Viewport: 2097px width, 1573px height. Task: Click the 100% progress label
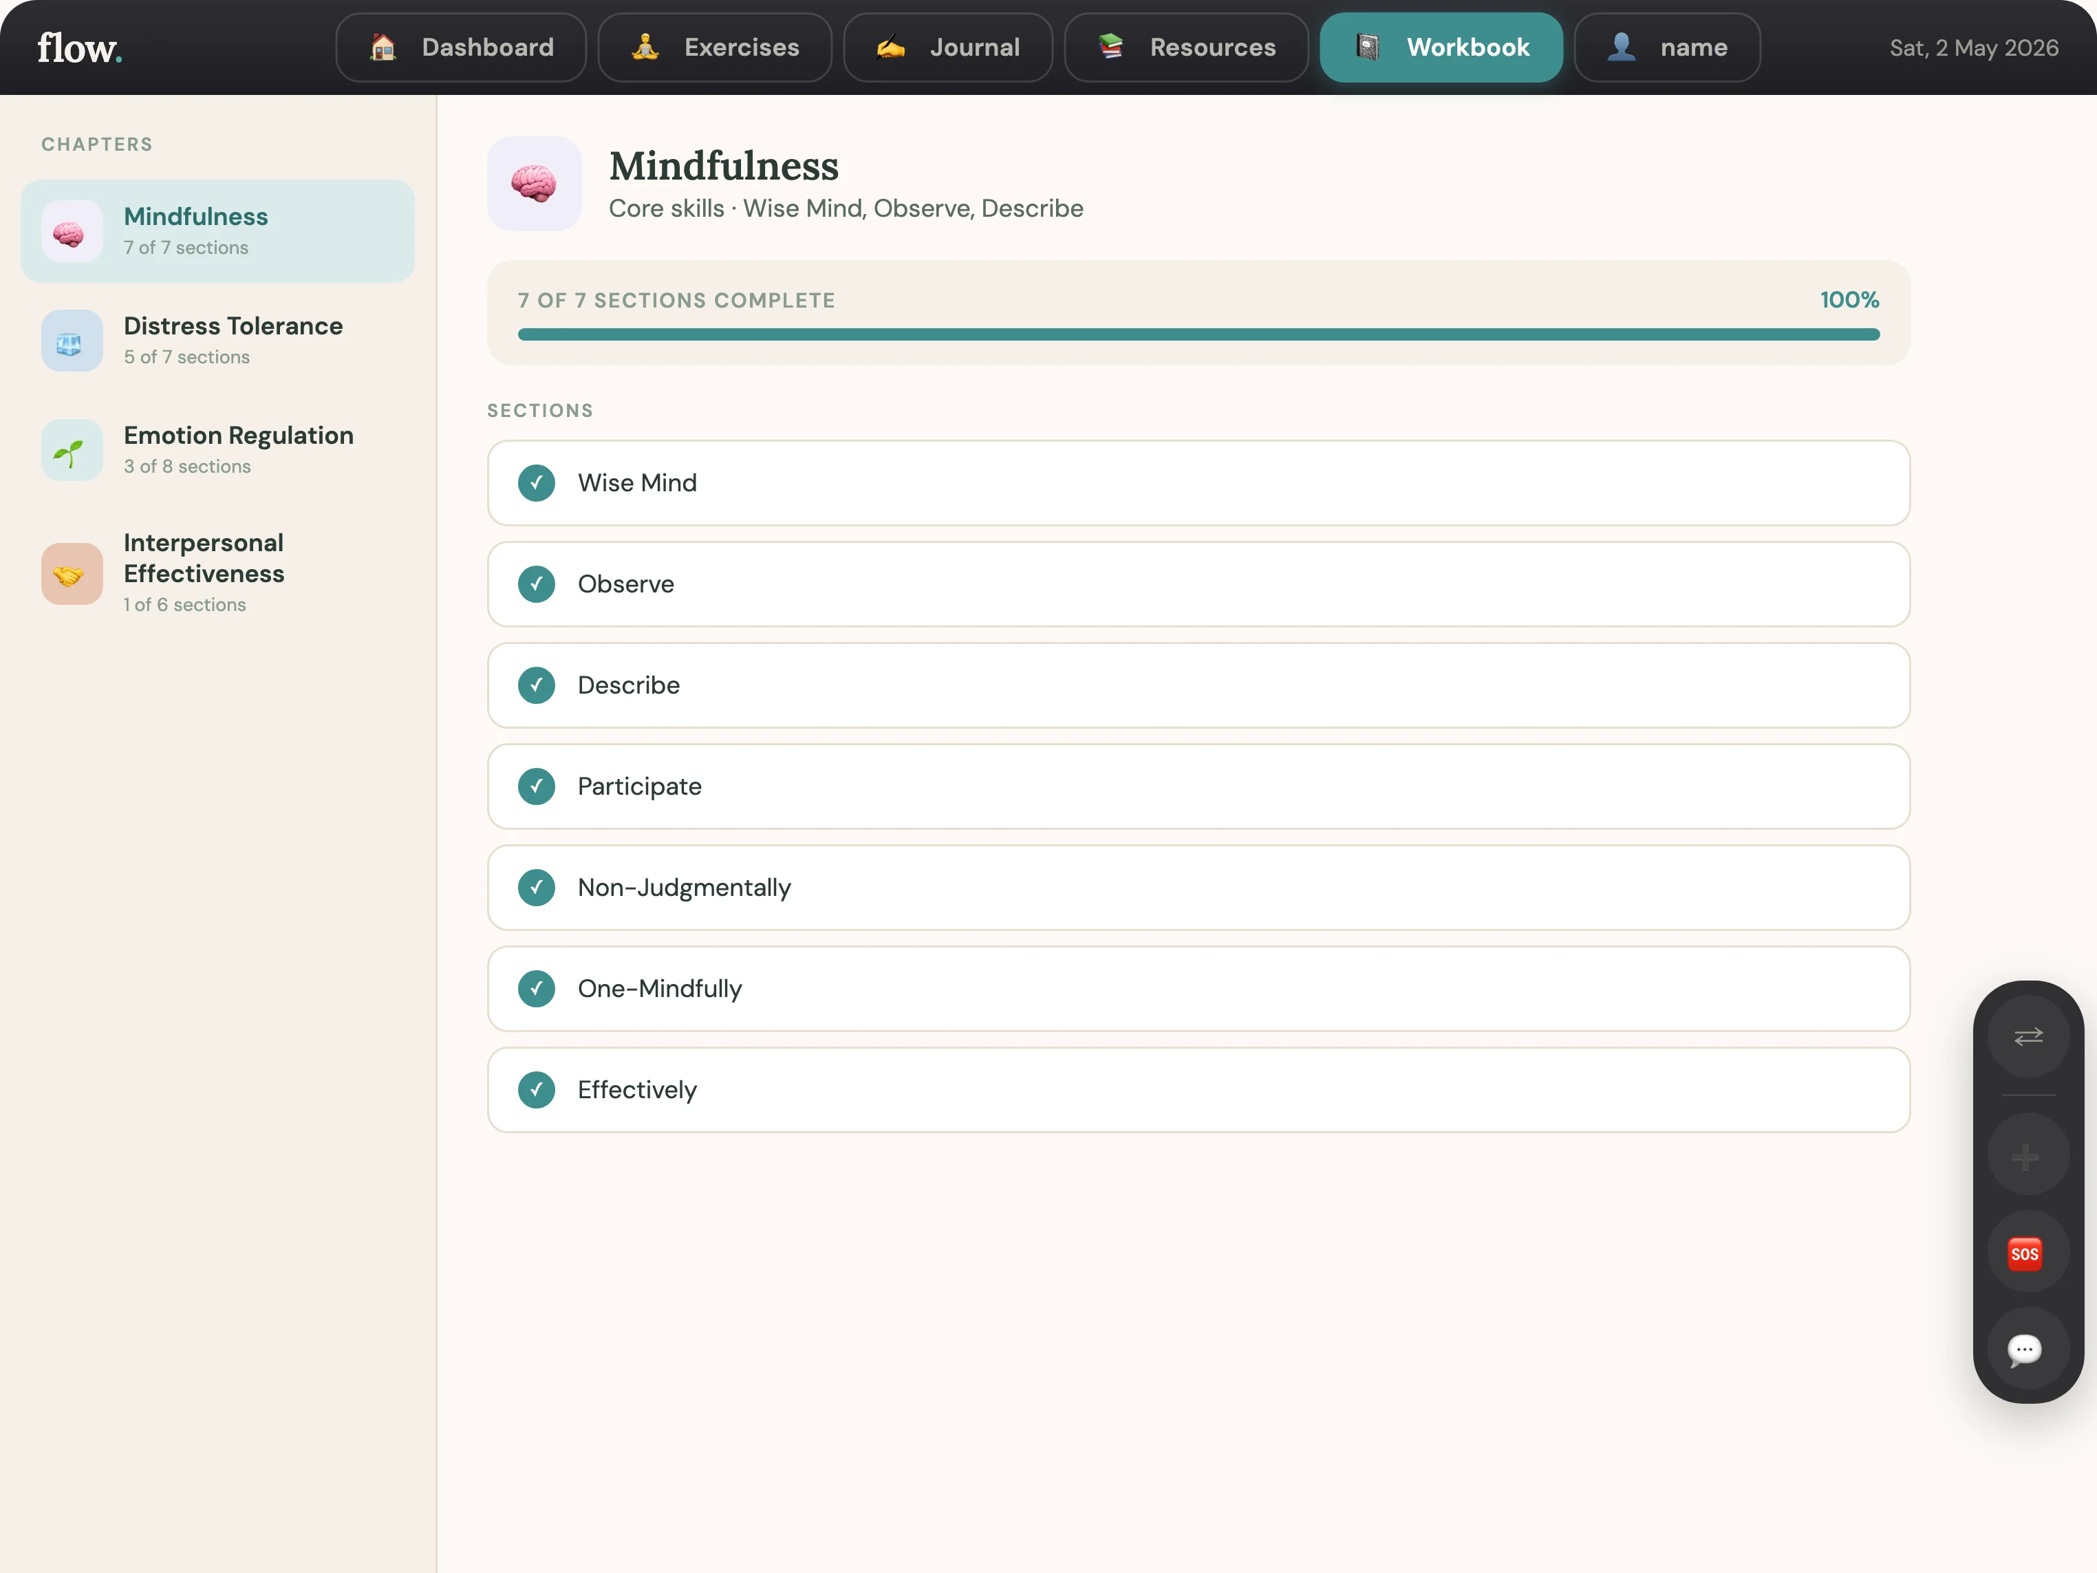coord(1849,299)
